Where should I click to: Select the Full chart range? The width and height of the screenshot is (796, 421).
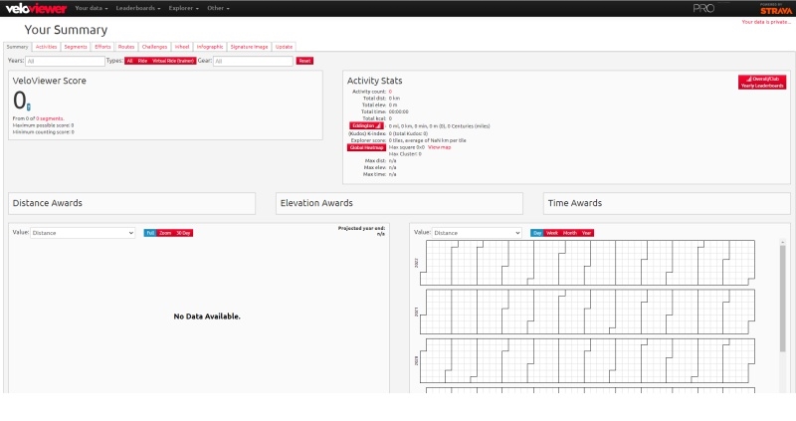point(150,233)
